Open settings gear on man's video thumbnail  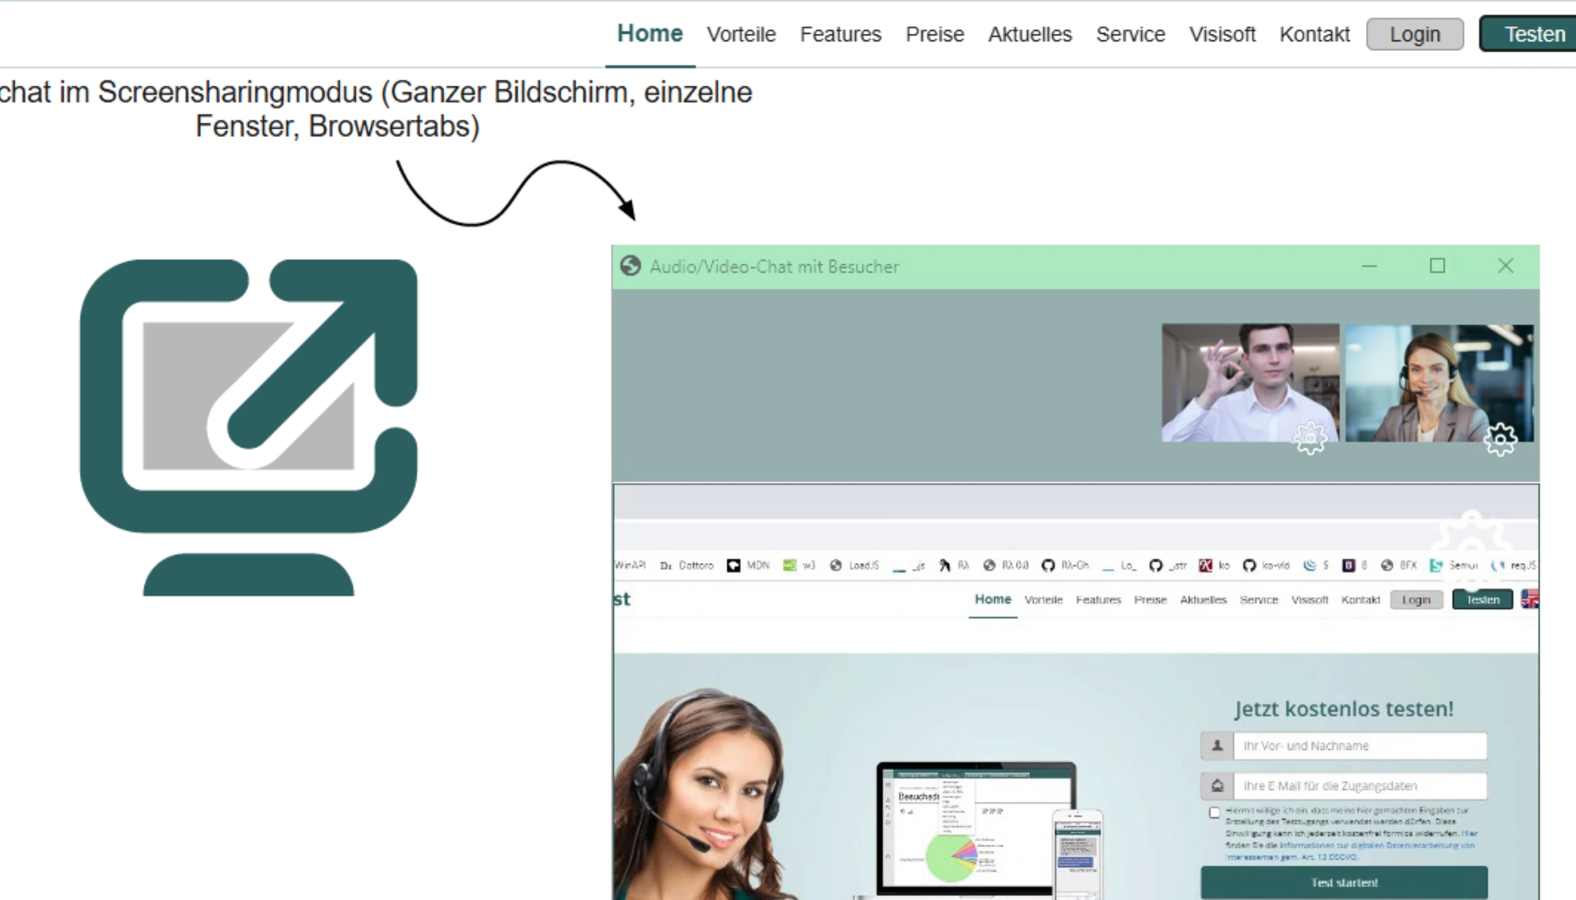point(1310,438)
